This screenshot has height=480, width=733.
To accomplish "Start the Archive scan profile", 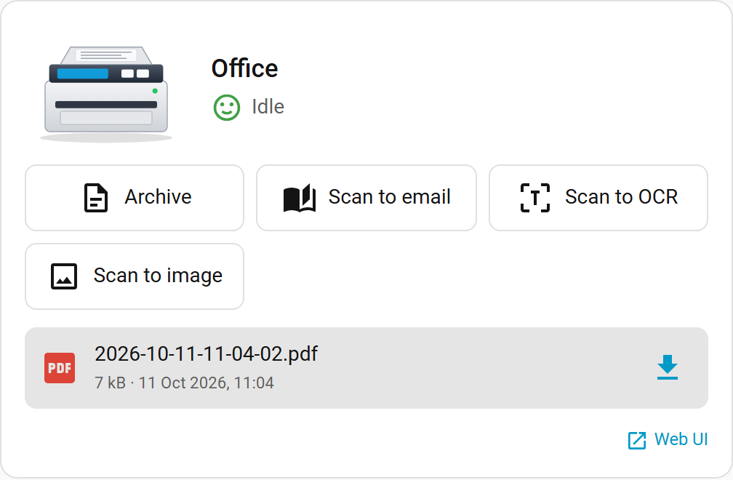I will (x=135, y=198).
